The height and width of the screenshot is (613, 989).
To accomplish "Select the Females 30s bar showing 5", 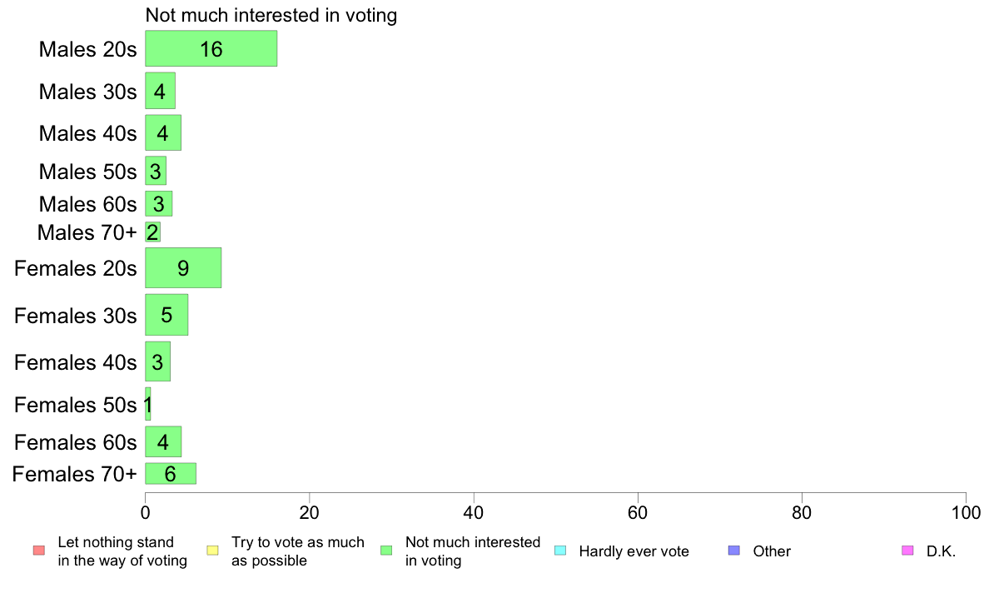I will coord(166,314).
